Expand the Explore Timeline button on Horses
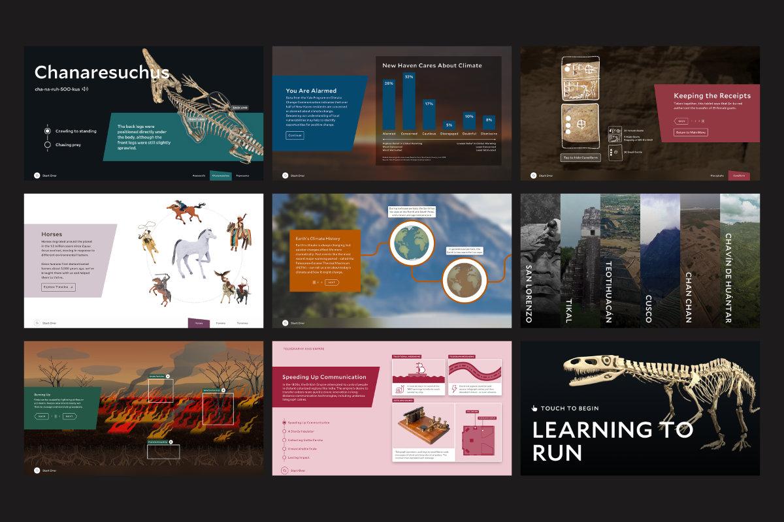784x522 pixels. pyautogui.click(x=59, y=287)
